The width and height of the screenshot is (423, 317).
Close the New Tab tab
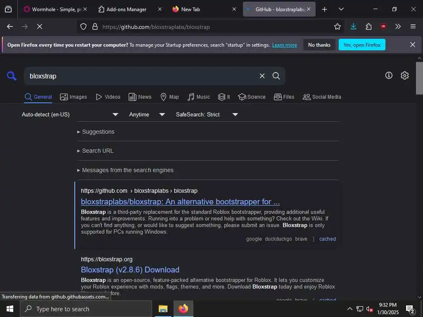[234, 9]
